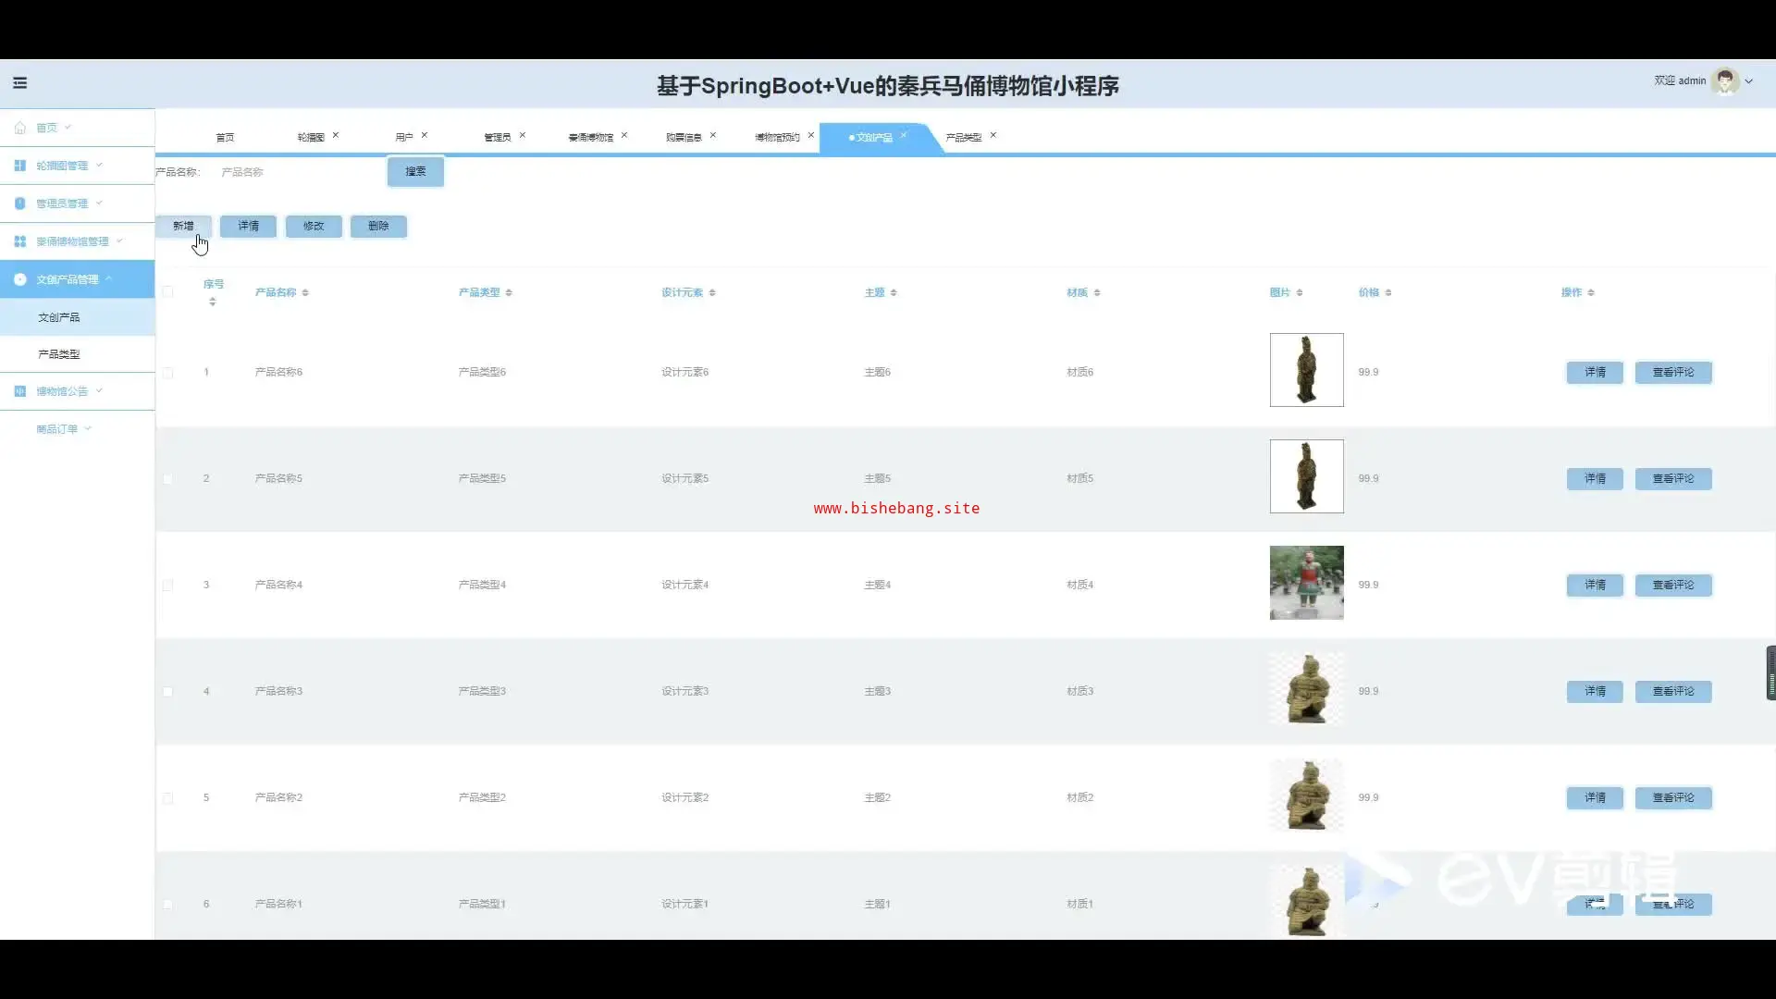Click the 管理员管理 sidebar icon
Screen dimensions: 1776x999
click(x=20, y=203)
